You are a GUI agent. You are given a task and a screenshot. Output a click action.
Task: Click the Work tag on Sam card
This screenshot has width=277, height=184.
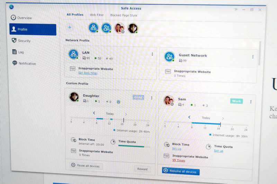pos(236,101)
